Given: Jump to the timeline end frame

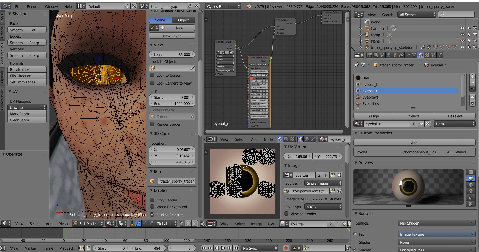Looking at the screenshot, I should [236, 248].
